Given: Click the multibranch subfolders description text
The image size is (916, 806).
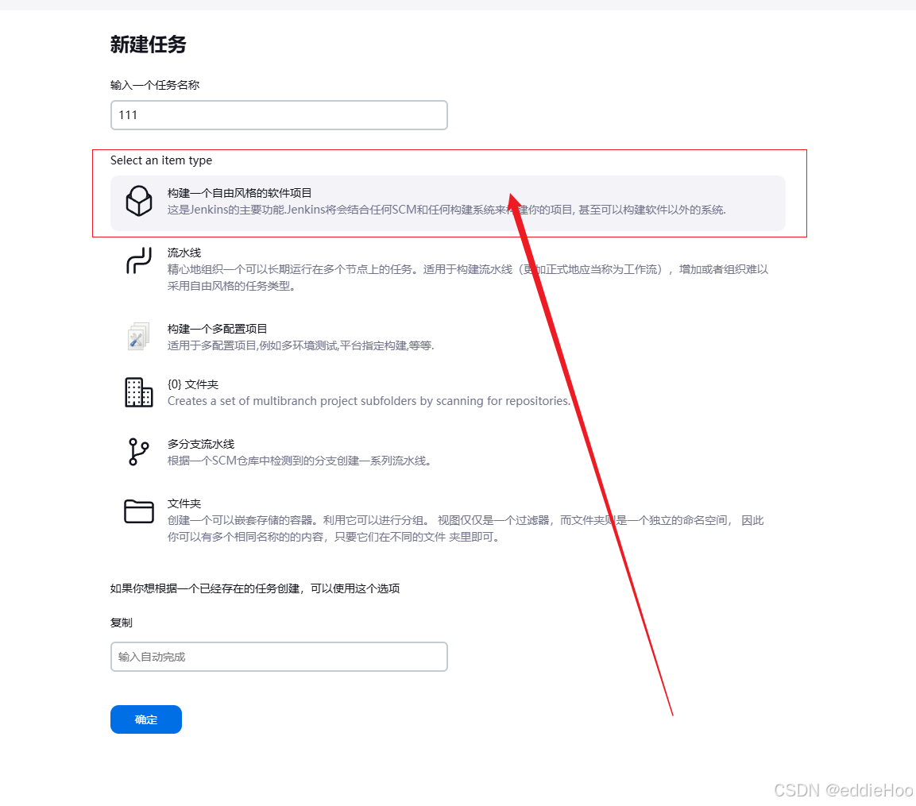Looking at the screenshot, I should tap(369, 401).
